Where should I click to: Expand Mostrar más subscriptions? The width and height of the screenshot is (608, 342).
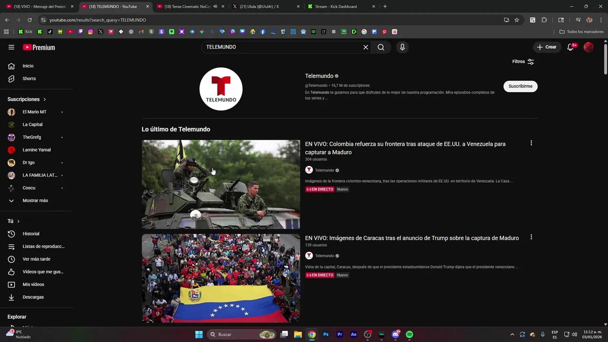coord(36,200)
